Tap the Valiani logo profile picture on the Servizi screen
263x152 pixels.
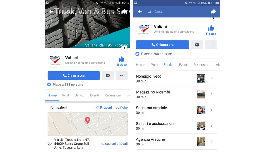click(144, 29)
